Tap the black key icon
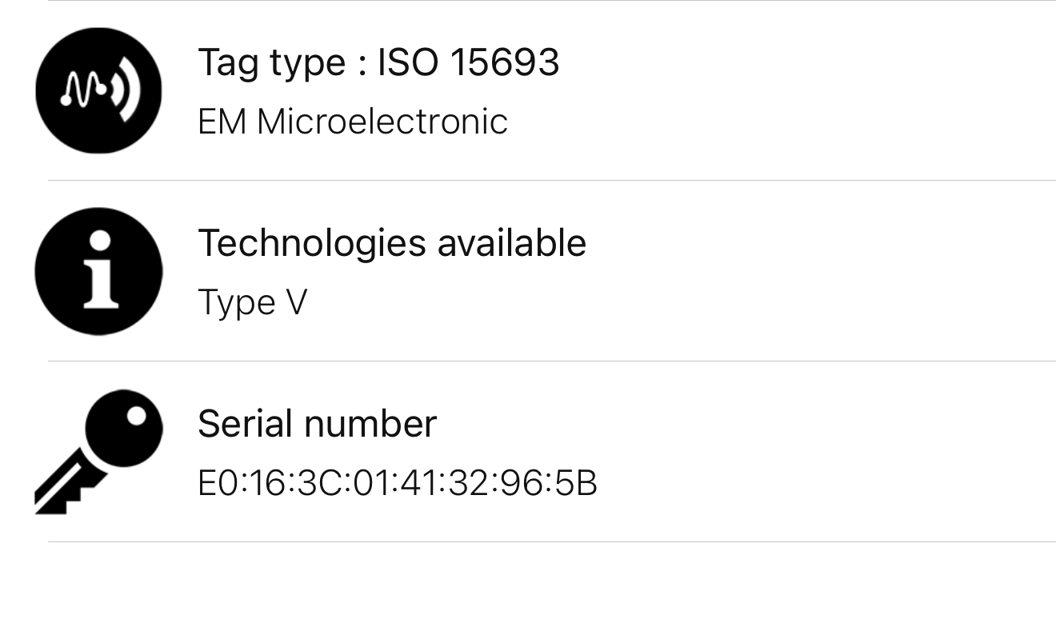The image size is (1056, 623). tap(98, 451)
